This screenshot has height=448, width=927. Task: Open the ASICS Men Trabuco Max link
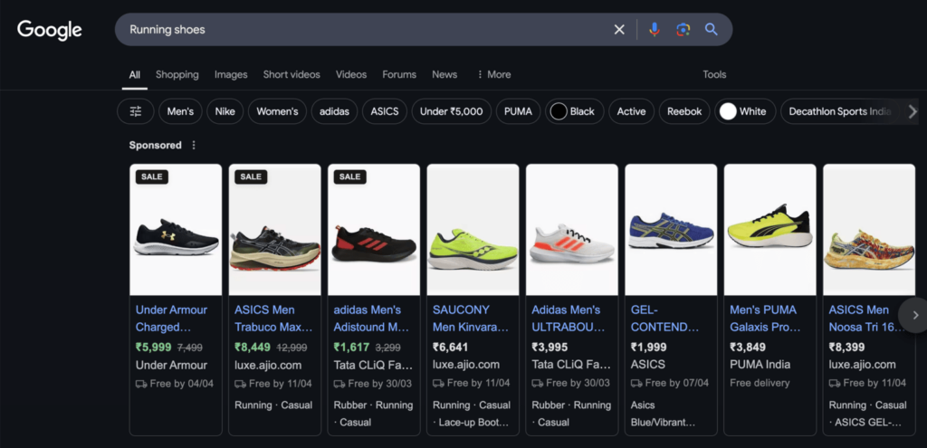pyautogui.click(x=273, y=318)
